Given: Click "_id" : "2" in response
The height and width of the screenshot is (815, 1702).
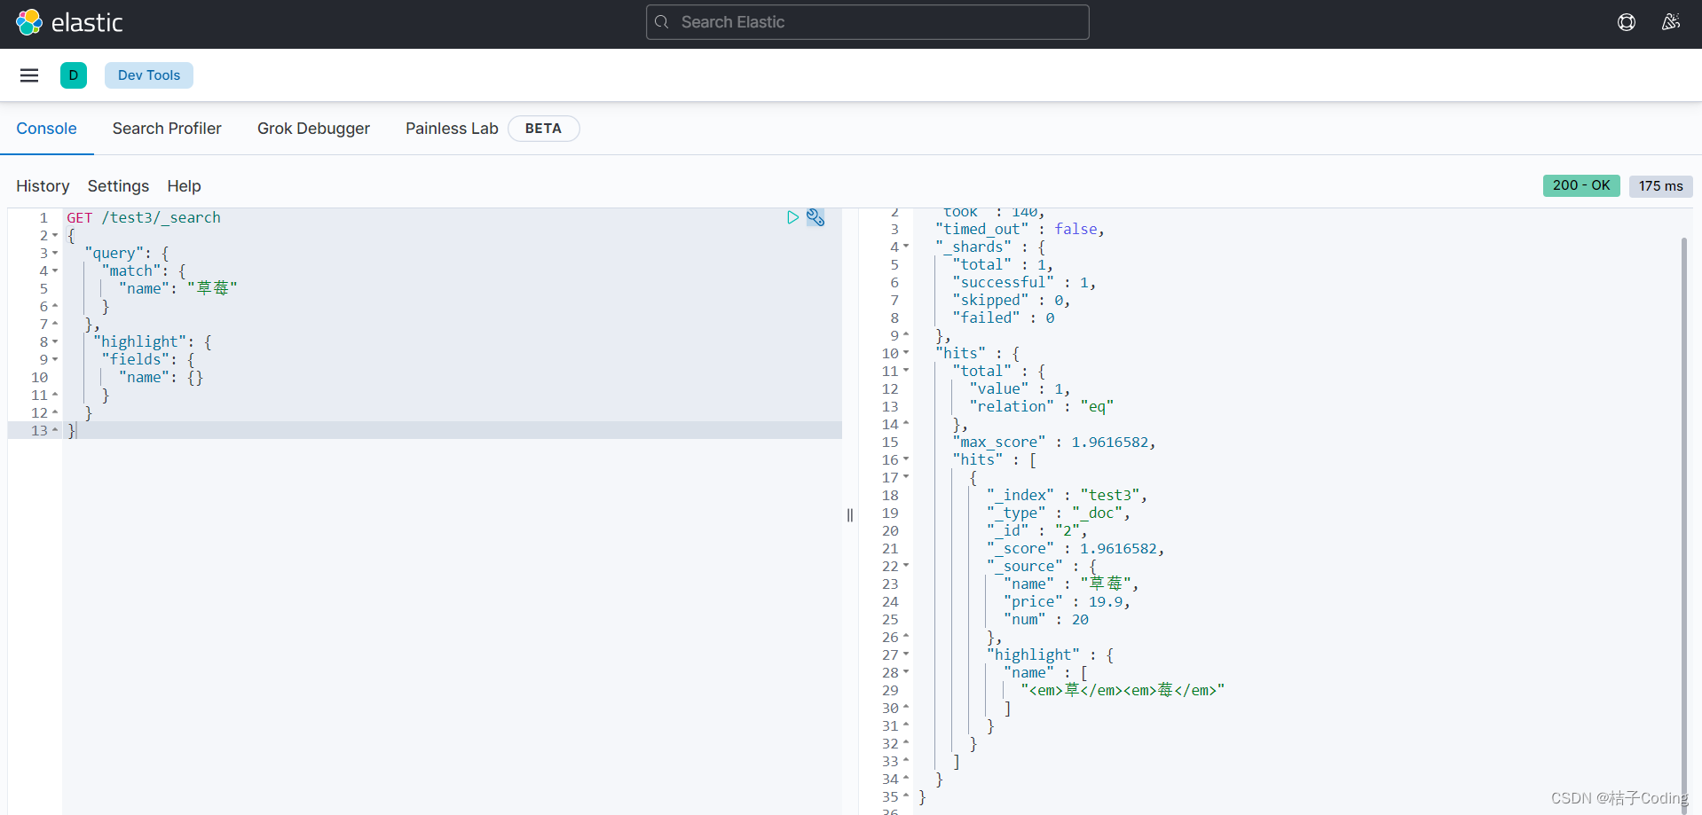Looking at the screenshot, I should 1036,530.
